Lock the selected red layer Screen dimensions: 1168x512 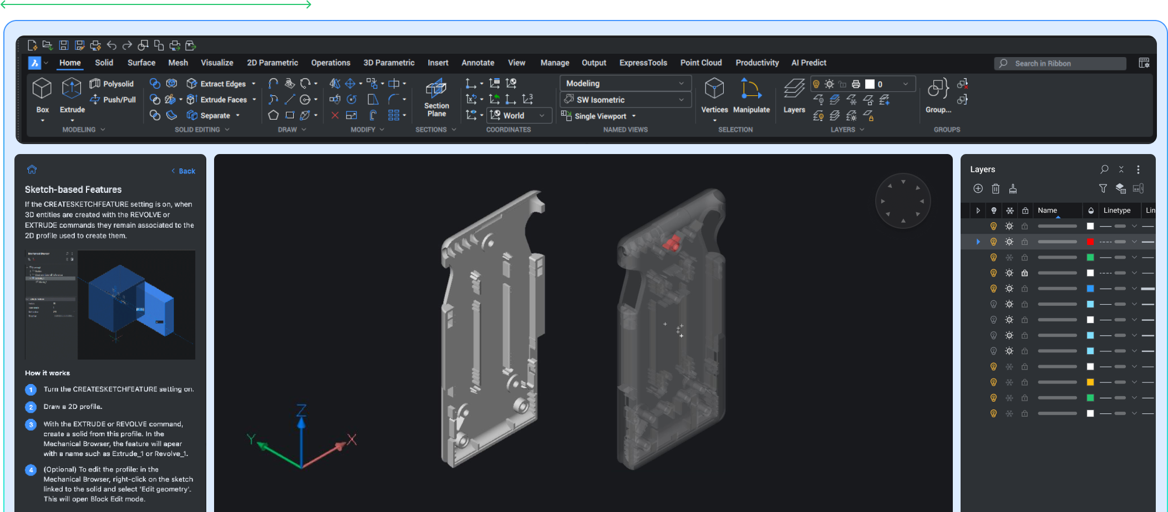[x=1025, y=242]
